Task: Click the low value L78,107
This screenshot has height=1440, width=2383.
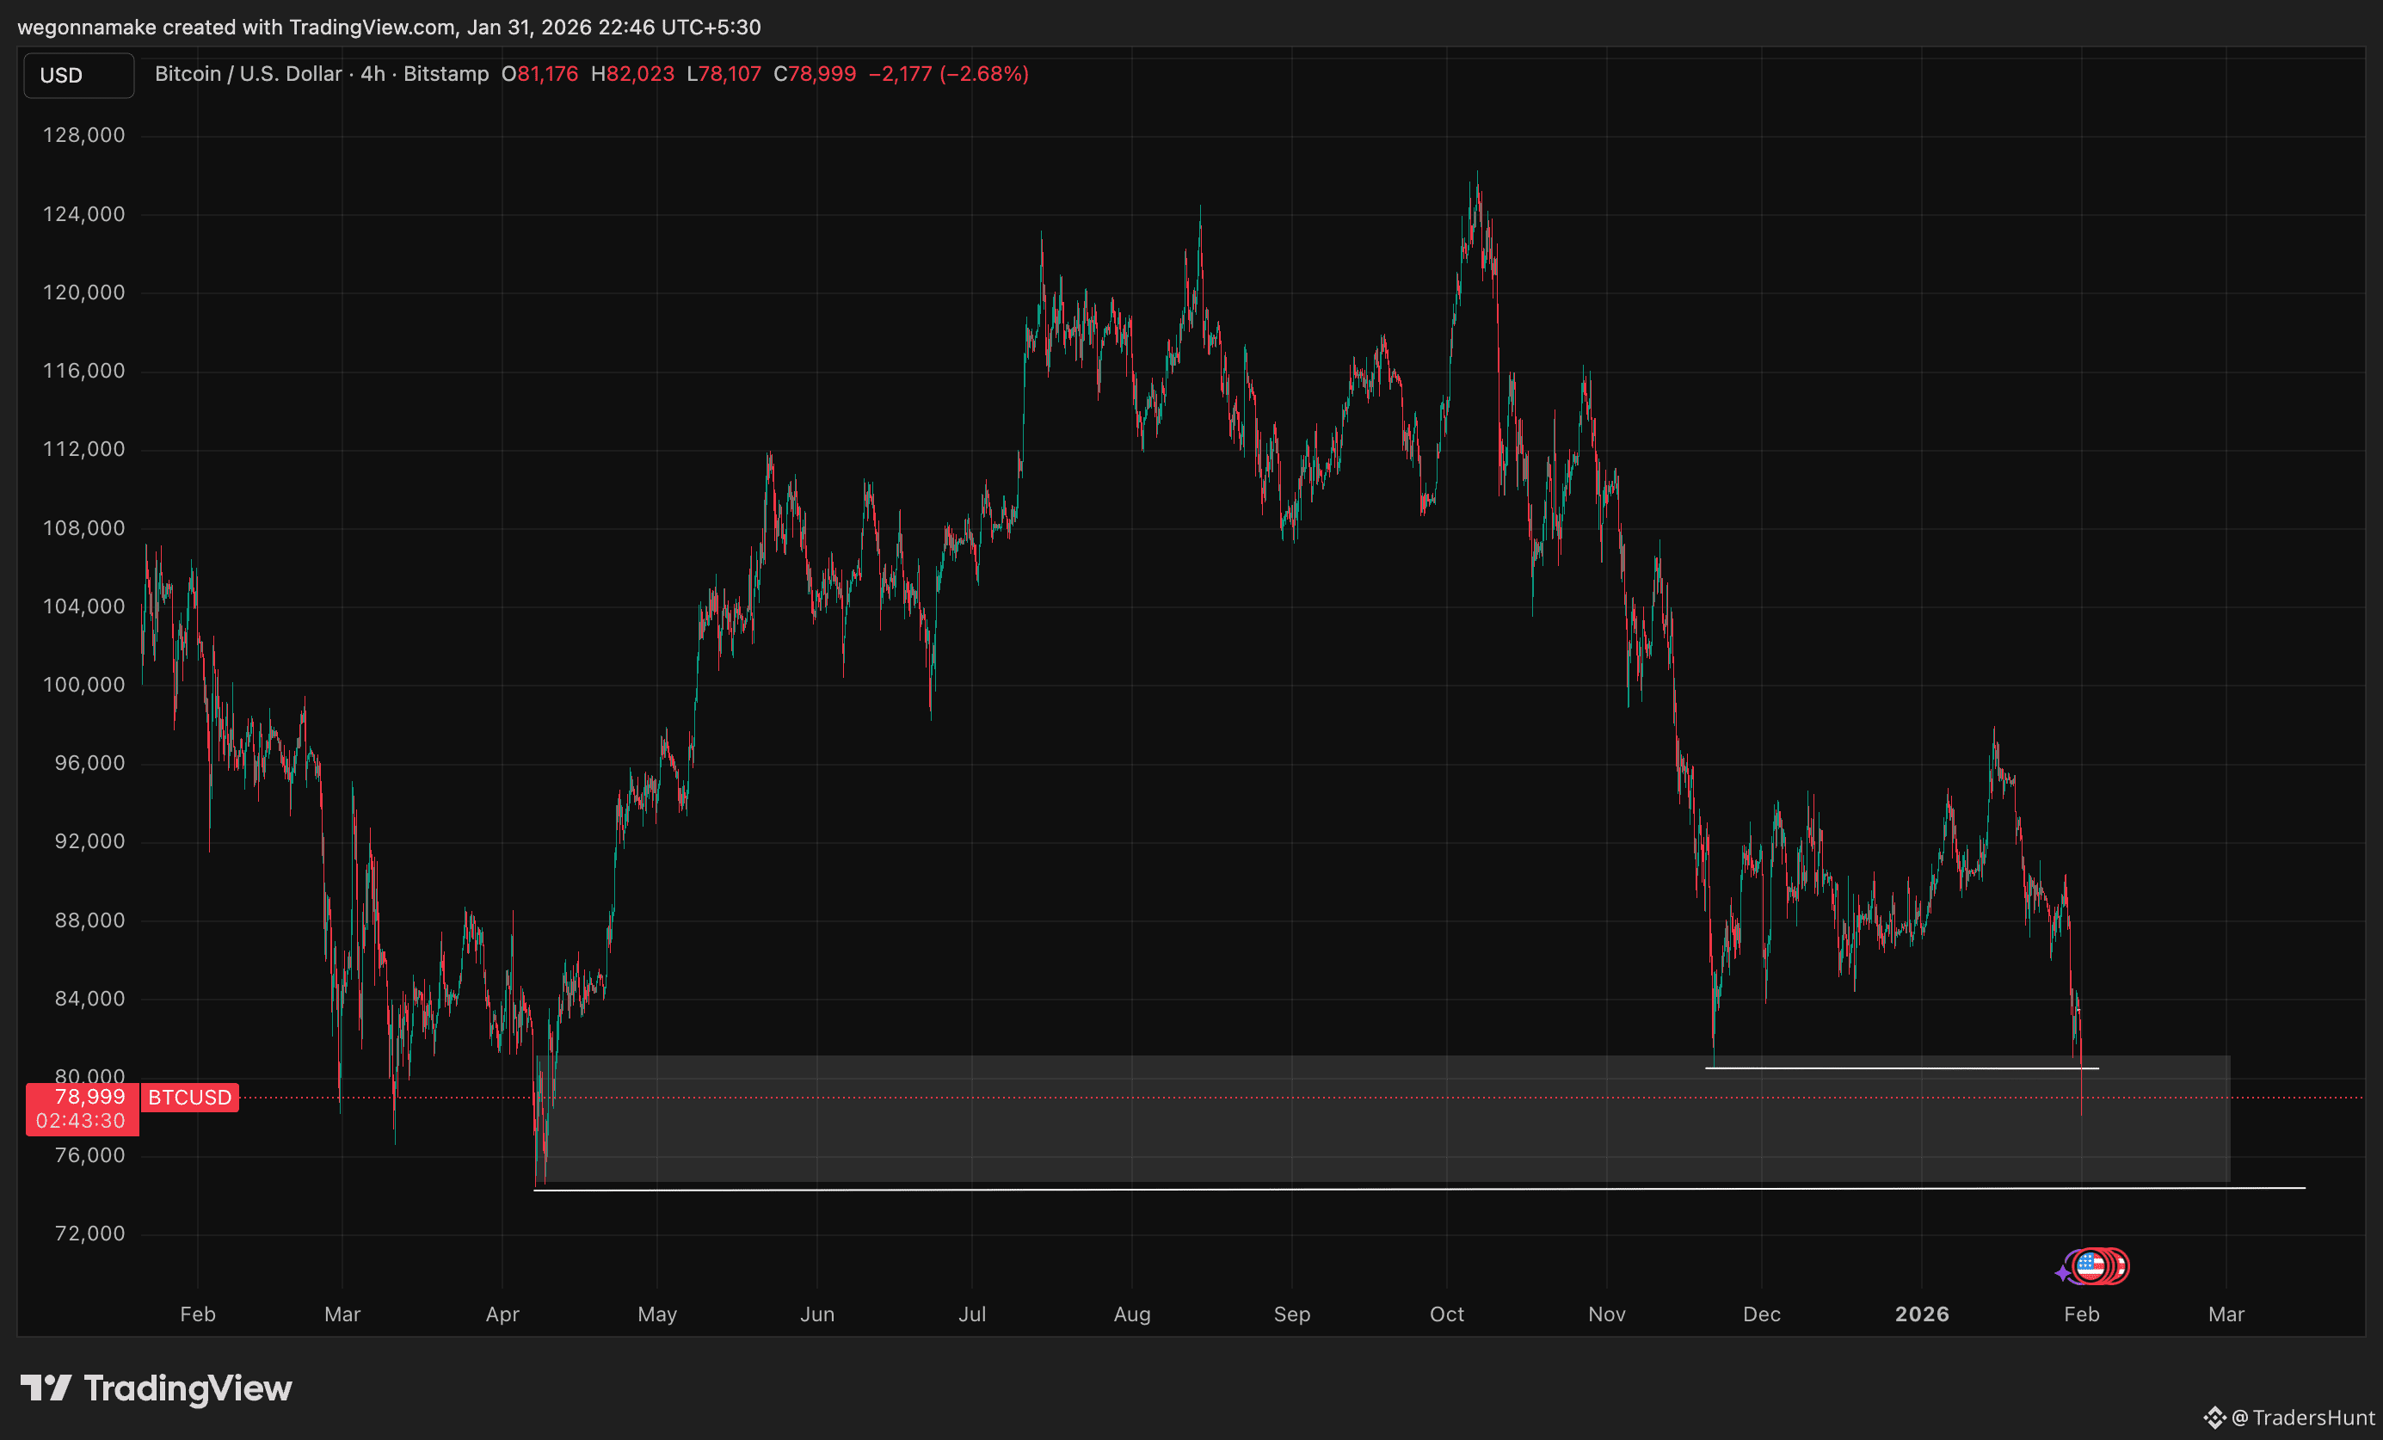Action: [724, 73]
